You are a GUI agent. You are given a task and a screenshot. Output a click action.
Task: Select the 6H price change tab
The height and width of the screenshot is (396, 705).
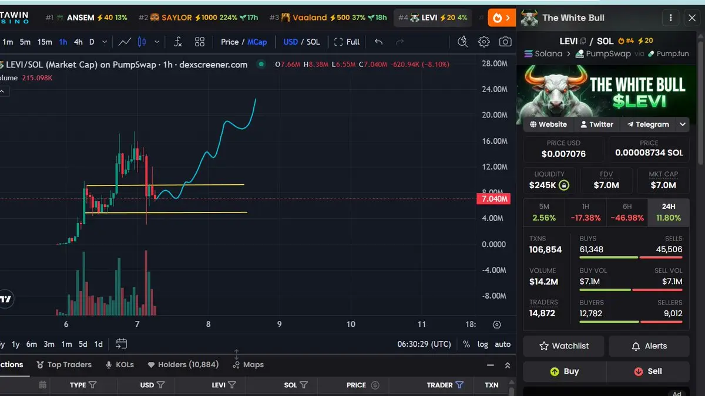click(627, 212)
